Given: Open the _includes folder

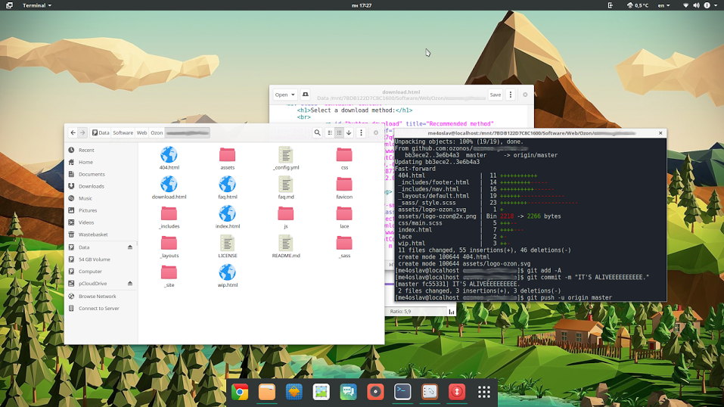Looking at the screenshot, I should (169, 216).
